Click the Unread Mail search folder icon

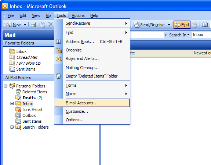tap(12, 57)
